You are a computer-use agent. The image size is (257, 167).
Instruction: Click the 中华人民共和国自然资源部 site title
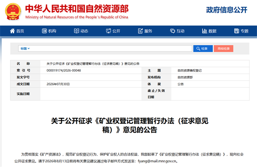click(x=77, y=9)
